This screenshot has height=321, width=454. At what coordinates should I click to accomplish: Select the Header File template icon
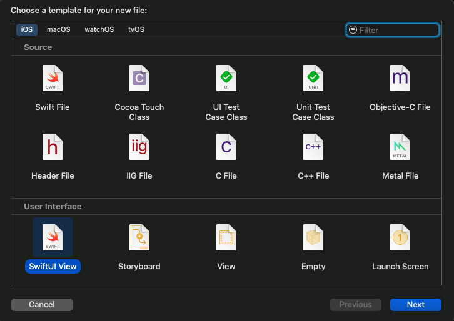[x=53, y=147]
